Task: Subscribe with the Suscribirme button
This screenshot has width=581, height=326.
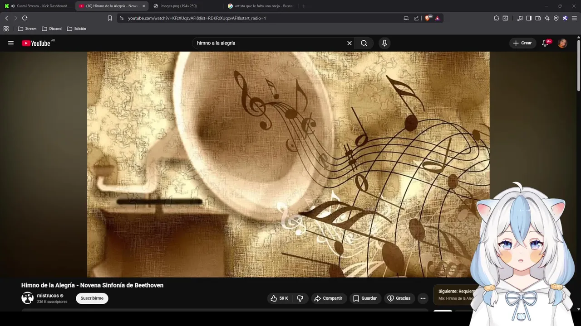Action: click(92, 298)
